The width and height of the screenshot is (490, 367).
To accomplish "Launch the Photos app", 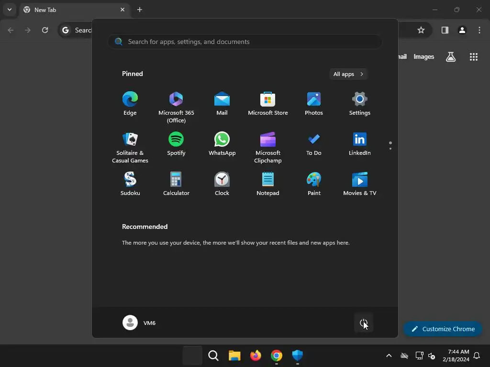I will 314,104.
